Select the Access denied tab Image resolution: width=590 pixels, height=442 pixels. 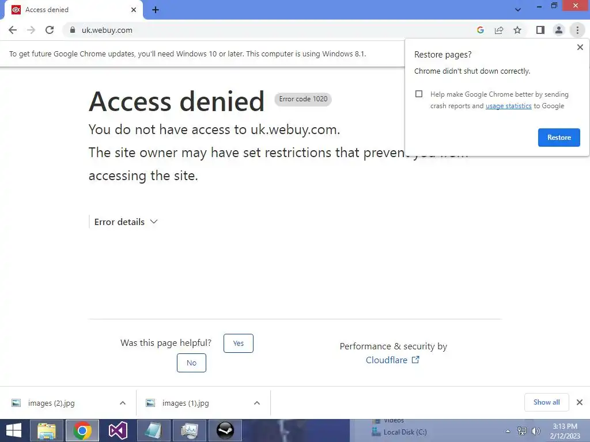pos(73,10)
